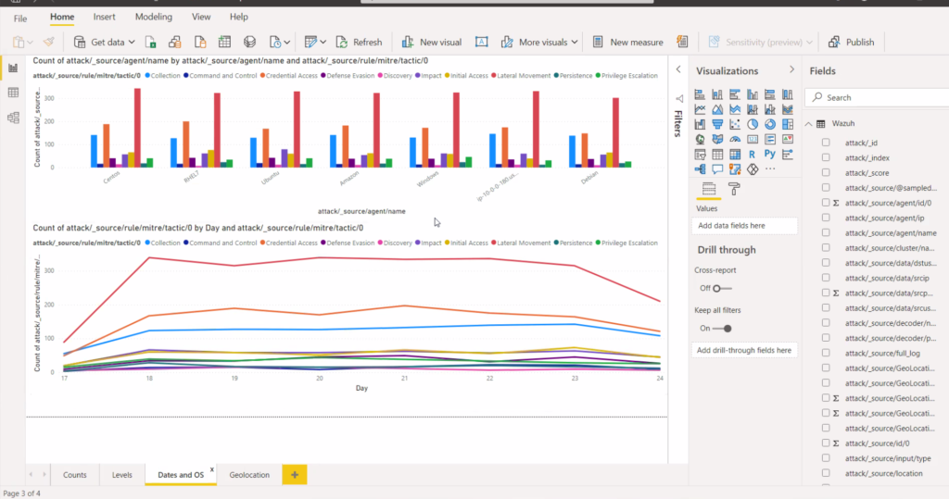Get more visuals via ellipsis icon
The width and height of the screenshot is (949, 499).
(x=770, y=168)
